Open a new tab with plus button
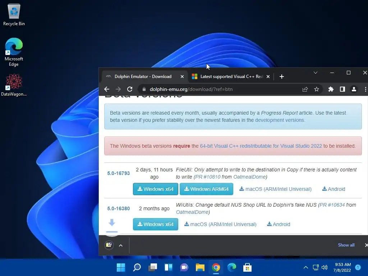The image size is (368, 276). tap(282, 77)
